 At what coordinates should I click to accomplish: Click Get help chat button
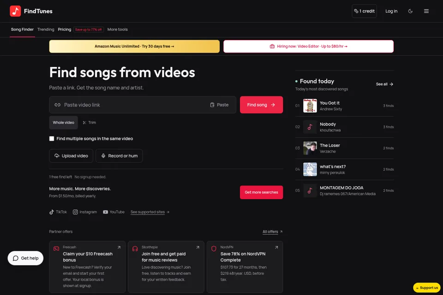point(25,258)
